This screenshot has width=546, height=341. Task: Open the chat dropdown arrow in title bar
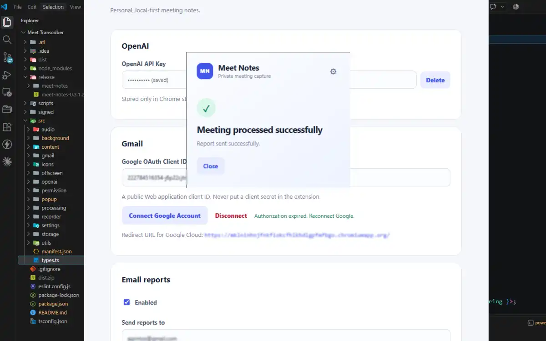503,7
